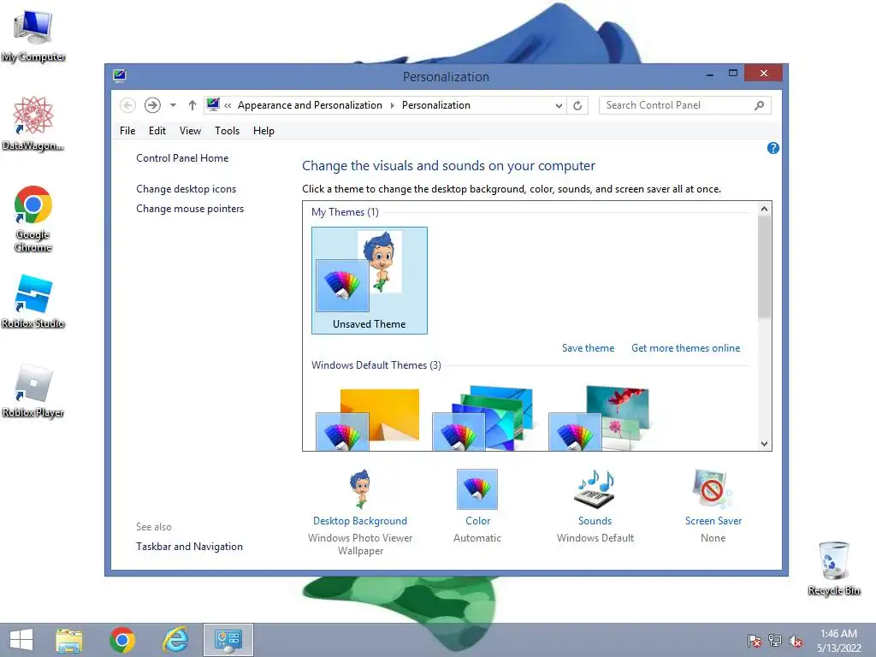The image size is (876, 657).
Task: Open Roblox Player desktop shortcut
Action: [33, 391]
